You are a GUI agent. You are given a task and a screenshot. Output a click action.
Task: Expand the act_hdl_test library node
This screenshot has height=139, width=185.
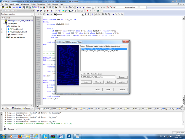click(6, 38)
